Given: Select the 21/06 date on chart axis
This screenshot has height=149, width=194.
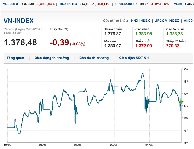Looking at the screenshot, I should click(x=43, y=145).
